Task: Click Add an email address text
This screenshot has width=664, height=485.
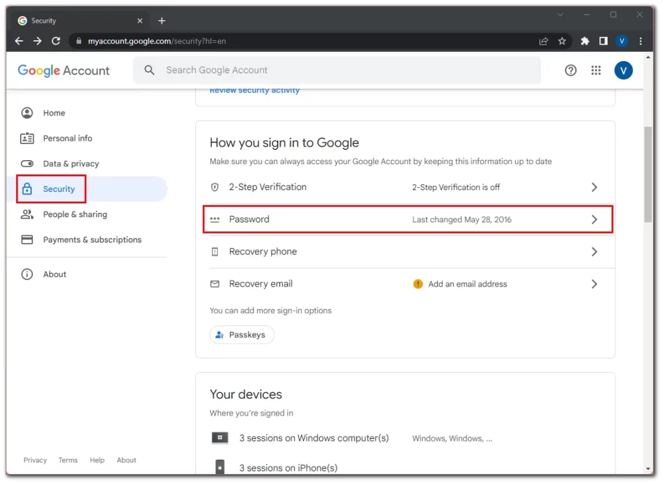Action: pyautogui.click(x=468, y=284)
